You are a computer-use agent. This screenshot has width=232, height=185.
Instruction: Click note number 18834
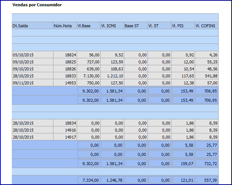pos(65,123)
